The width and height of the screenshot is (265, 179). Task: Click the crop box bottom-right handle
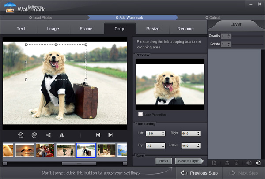[86, 80]
